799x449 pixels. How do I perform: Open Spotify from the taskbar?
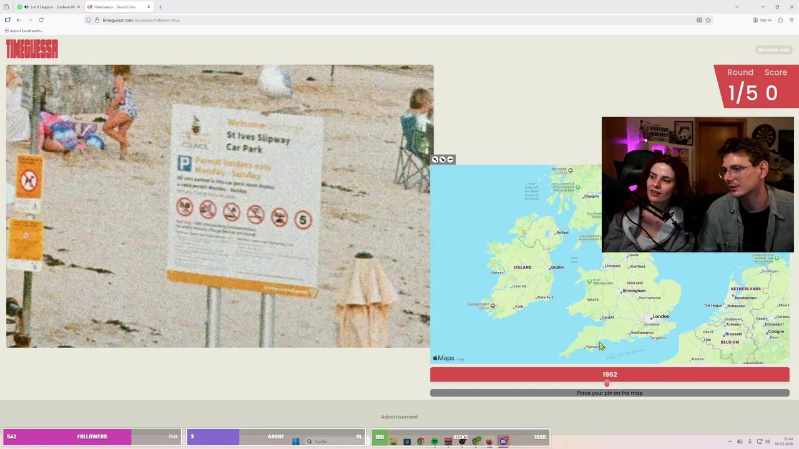[x=434, y=442]
